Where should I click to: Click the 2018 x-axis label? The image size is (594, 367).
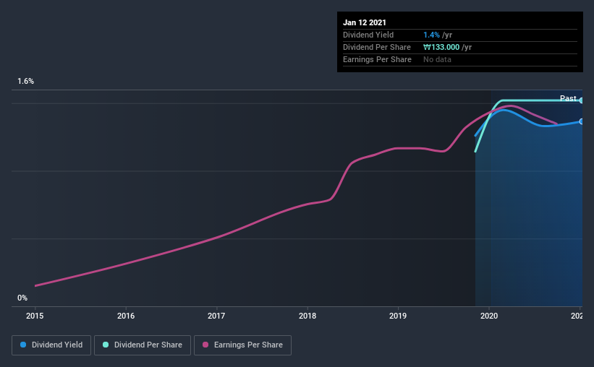click(307, 316)
